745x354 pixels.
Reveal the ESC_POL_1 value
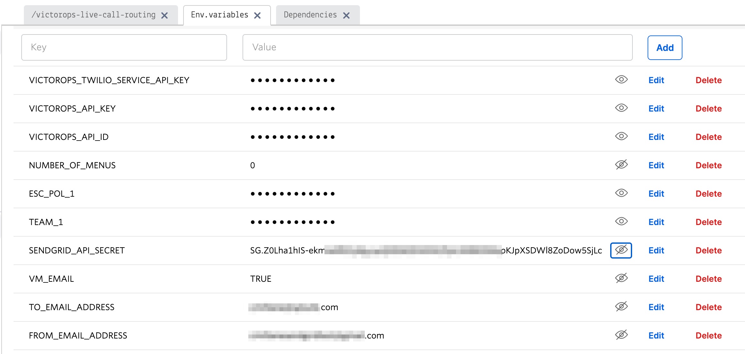point(621,193)
